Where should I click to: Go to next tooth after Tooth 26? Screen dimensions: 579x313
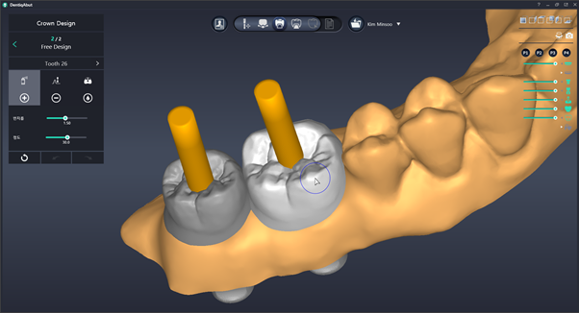97,64
